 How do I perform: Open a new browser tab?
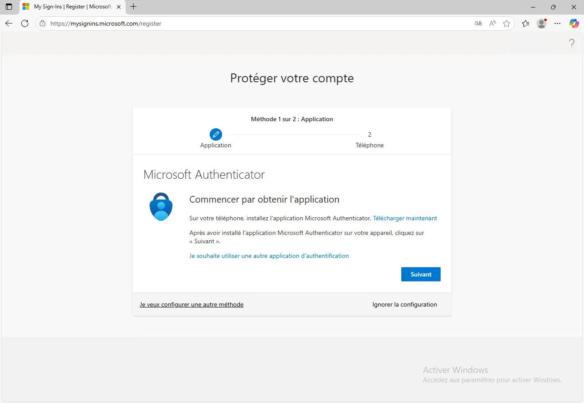click(x=134, y=7)
